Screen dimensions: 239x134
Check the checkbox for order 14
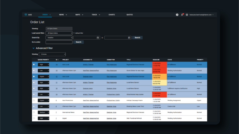point(34,65)
